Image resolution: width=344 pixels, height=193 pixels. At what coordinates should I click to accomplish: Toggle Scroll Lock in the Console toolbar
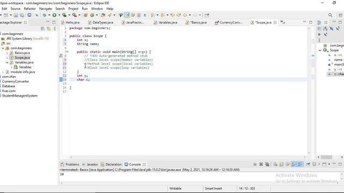coord(281,164)
